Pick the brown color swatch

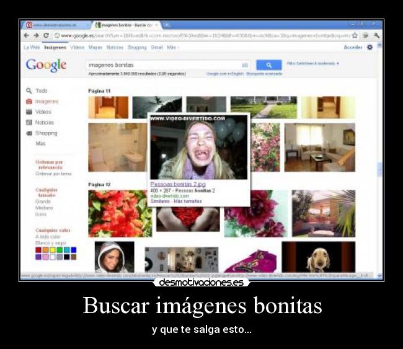point(74,257)
